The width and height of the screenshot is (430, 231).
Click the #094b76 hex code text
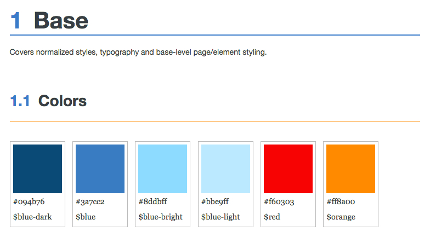click(29, 201)
